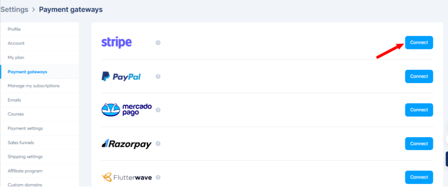Click the help icon next to PayPal

pos(158,76)
